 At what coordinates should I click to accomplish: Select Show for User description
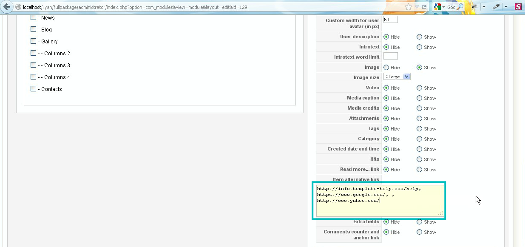tap(419, 37)
